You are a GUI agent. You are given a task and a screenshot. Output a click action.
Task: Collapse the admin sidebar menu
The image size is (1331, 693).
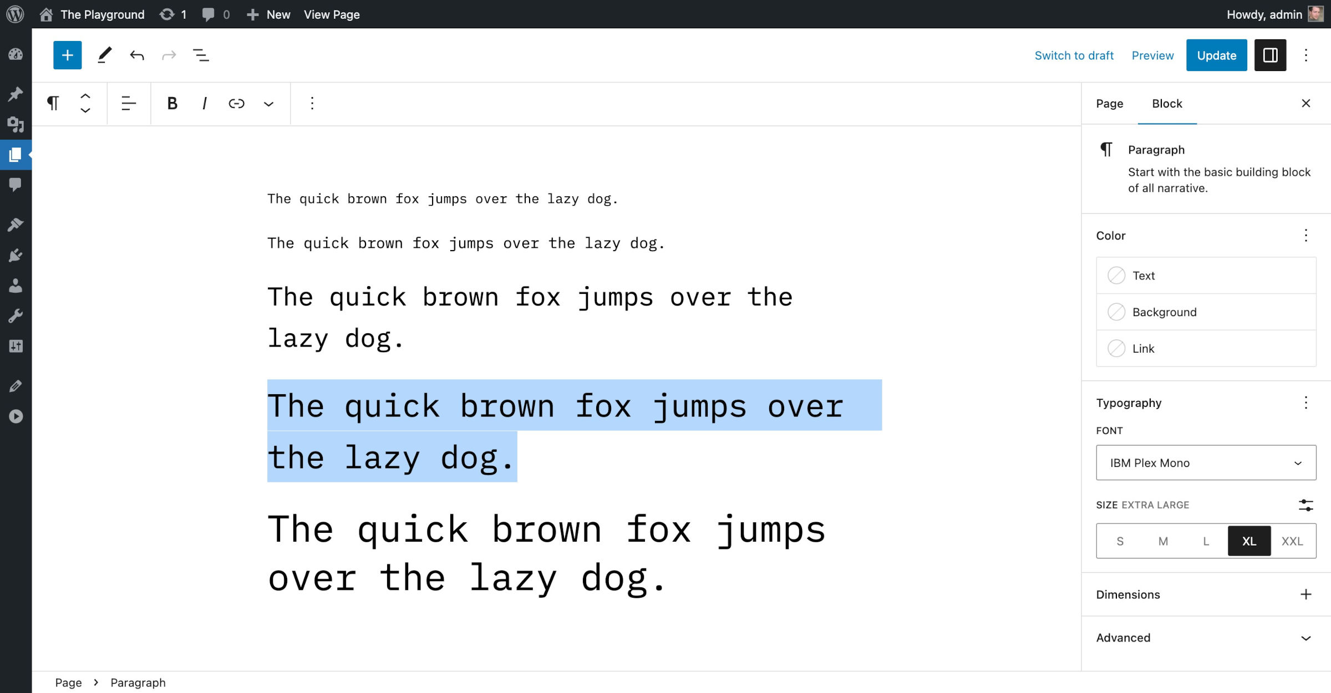click(x=16, y=416)
